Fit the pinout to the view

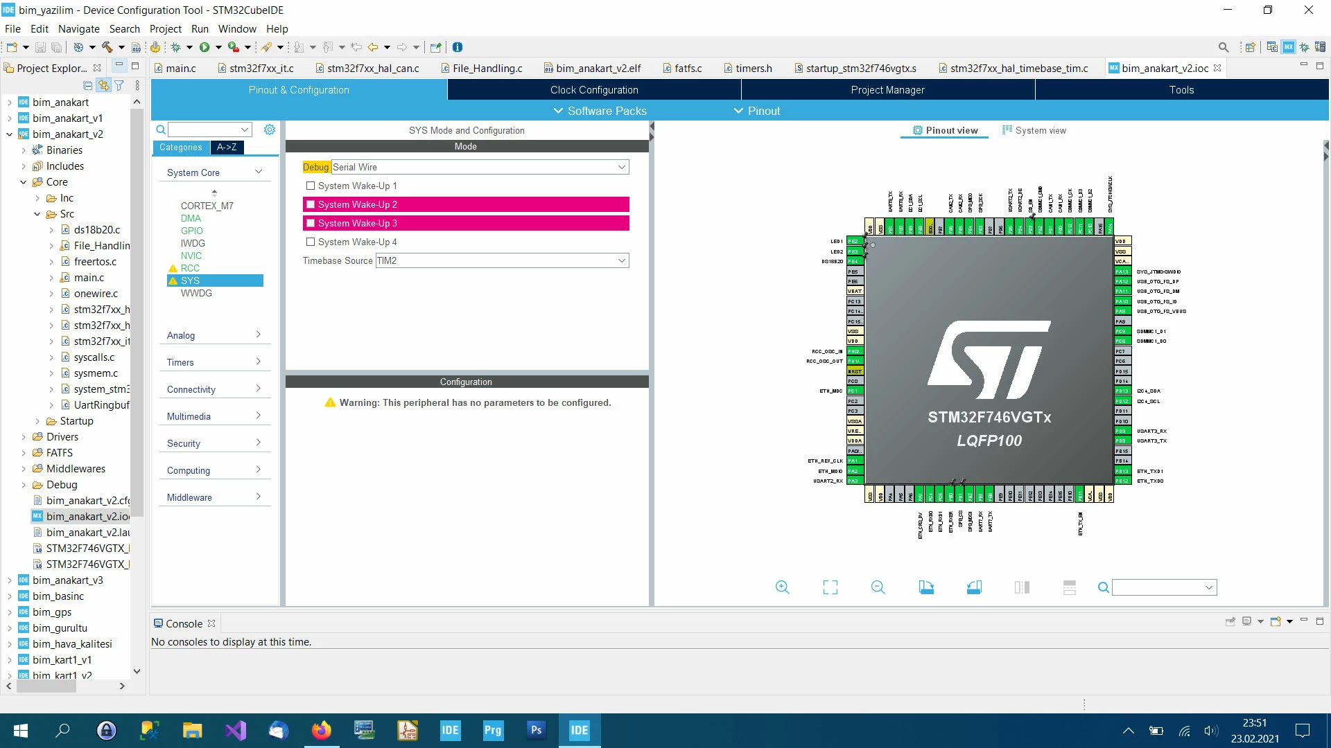click(x=830, y=587)
